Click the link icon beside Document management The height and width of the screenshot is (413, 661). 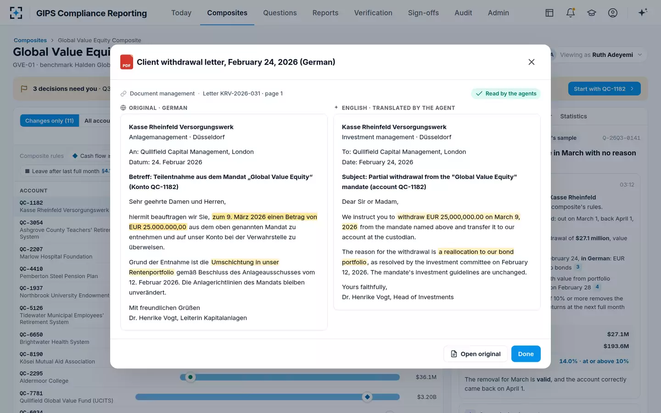coord(123,94)
